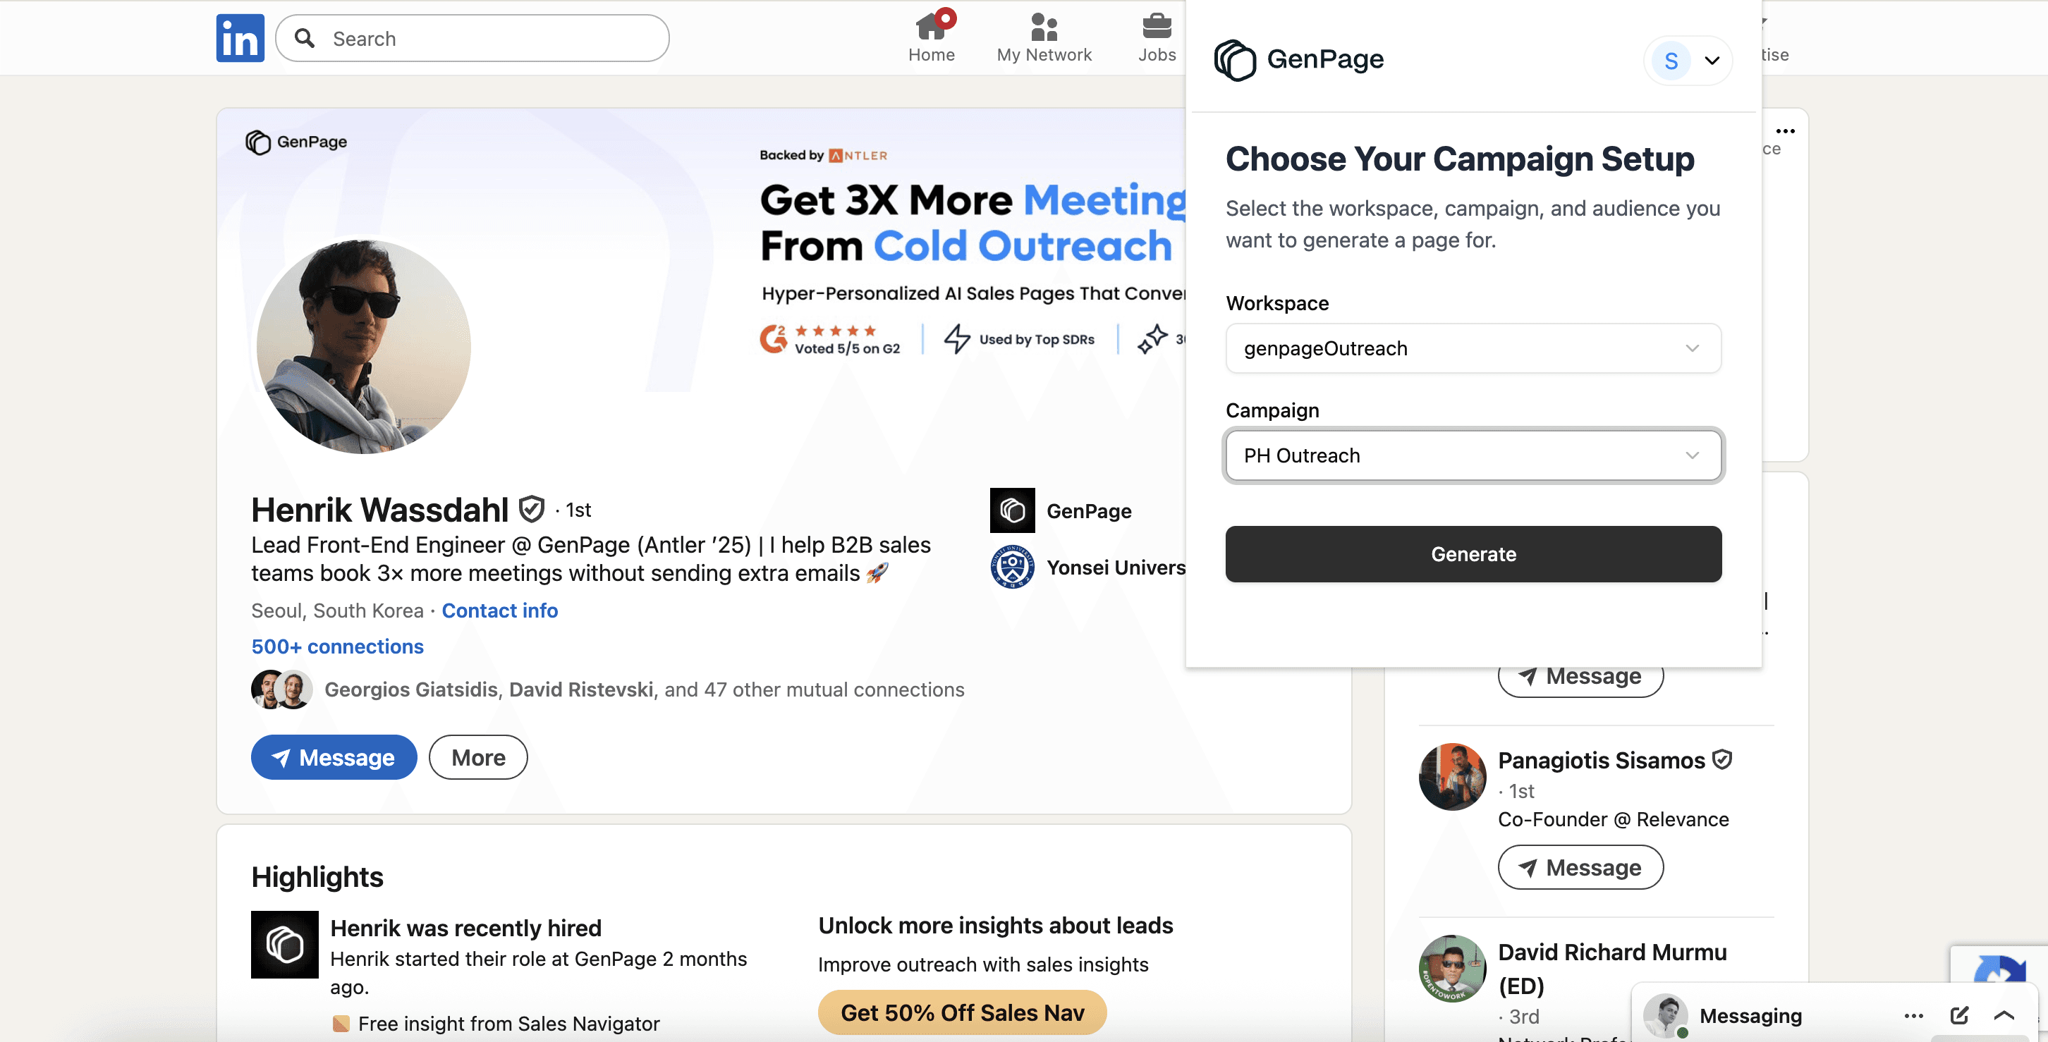Open Contact info link
The image size is (2048, 1042).
499,611
